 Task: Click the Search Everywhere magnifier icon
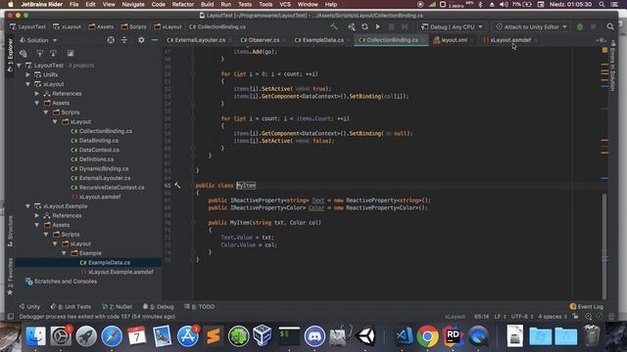point(610,26)
